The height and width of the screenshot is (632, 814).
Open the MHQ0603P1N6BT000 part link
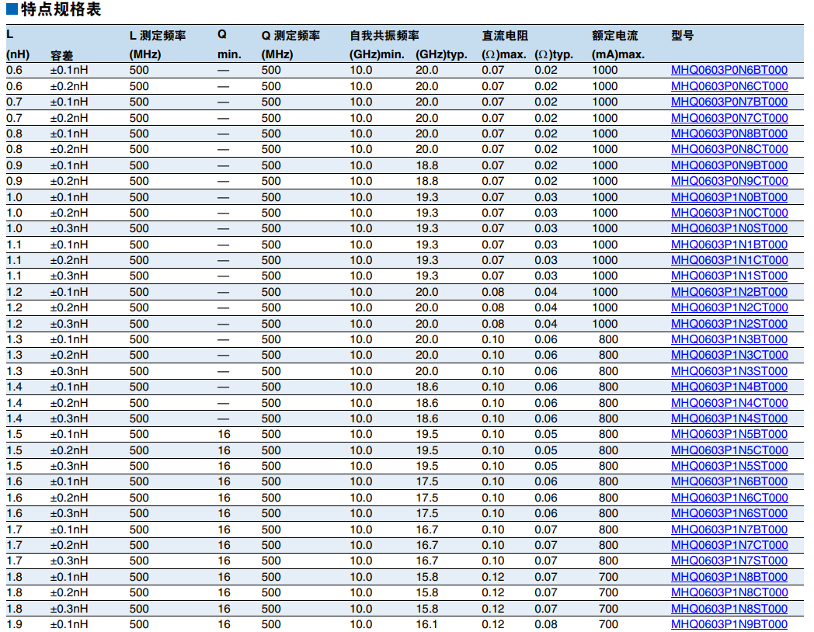click(729, 481)
